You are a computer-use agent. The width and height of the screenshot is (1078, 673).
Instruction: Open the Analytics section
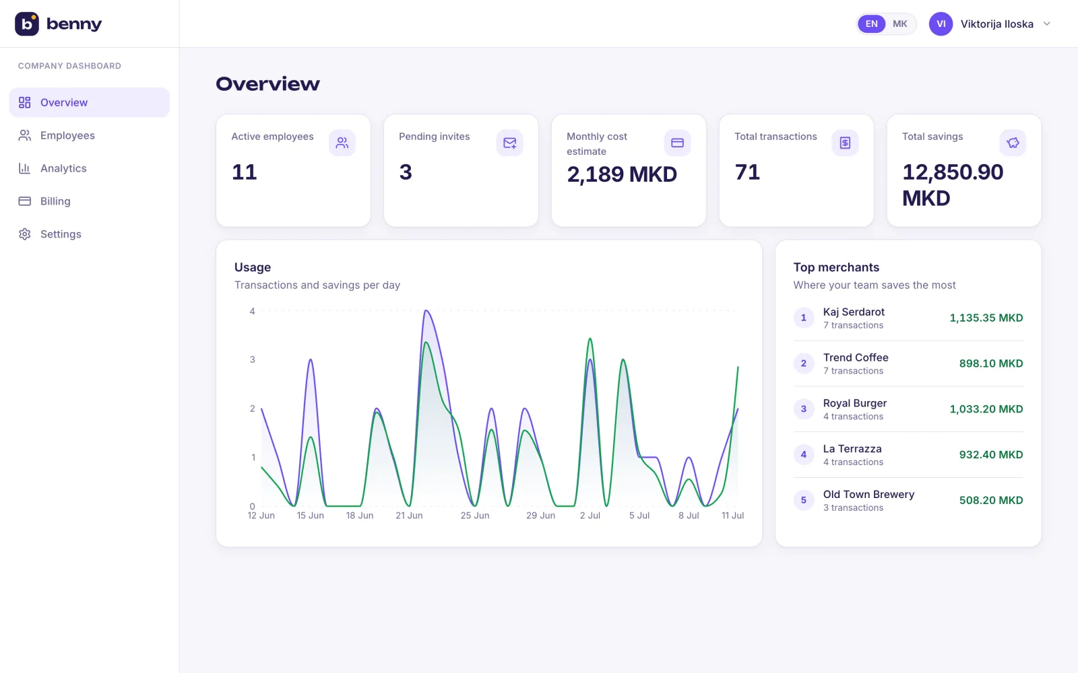coord(90,168)
